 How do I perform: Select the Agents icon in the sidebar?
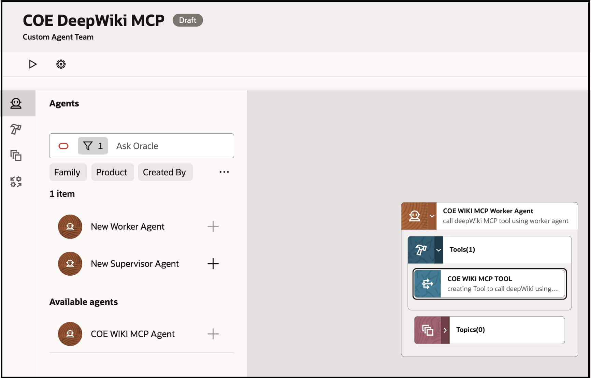pyautogui.click(x=16, y=103)
